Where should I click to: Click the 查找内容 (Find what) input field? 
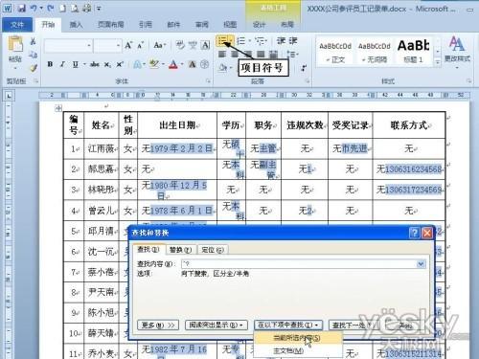point(299,264)
